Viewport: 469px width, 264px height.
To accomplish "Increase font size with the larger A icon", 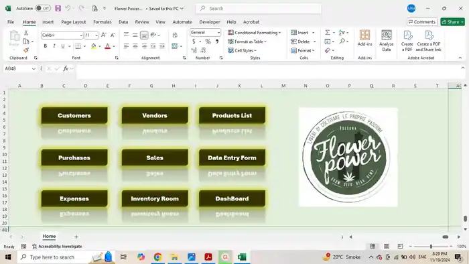I will [104, 35].
